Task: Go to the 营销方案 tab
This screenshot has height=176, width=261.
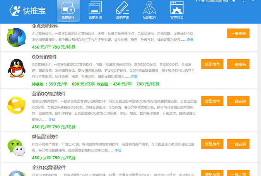Action: tap(123, 10)
